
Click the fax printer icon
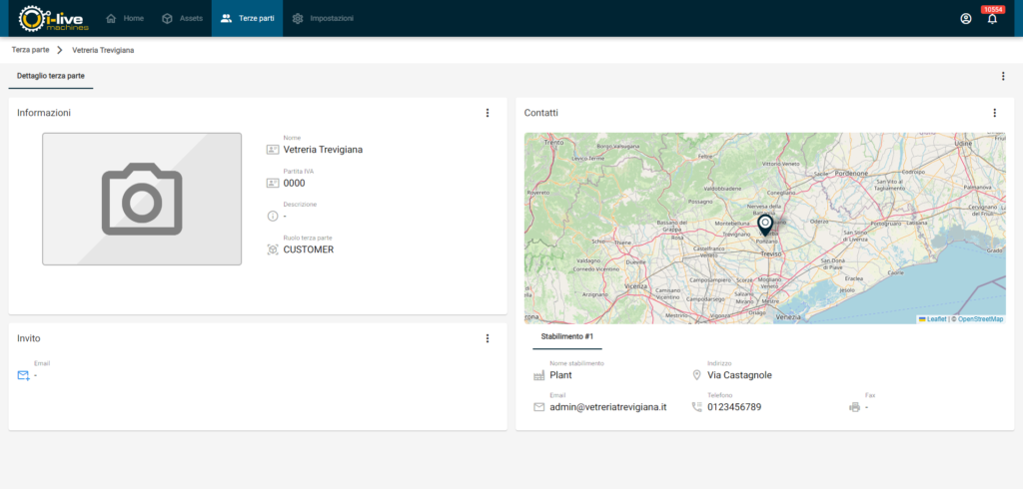tap(854, 407)
